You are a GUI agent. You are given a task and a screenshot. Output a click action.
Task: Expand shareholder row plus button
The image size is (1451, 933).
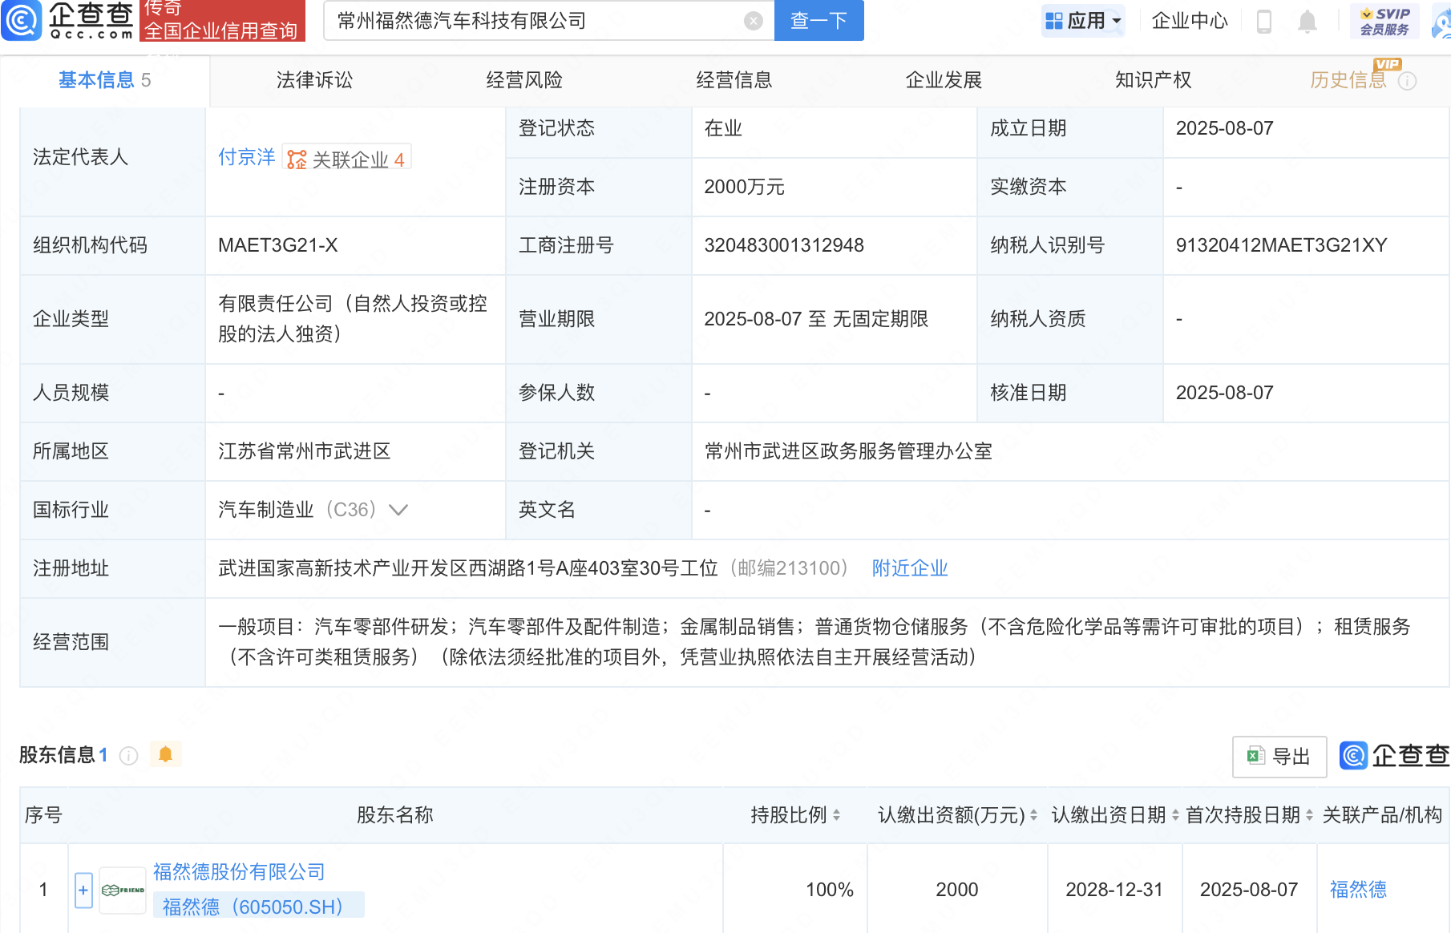(83, 890)
